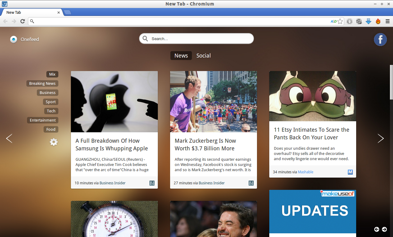Click the small right arrow at bottom right
The height and width of the screenshot is (237, 393).
[384, 229]
